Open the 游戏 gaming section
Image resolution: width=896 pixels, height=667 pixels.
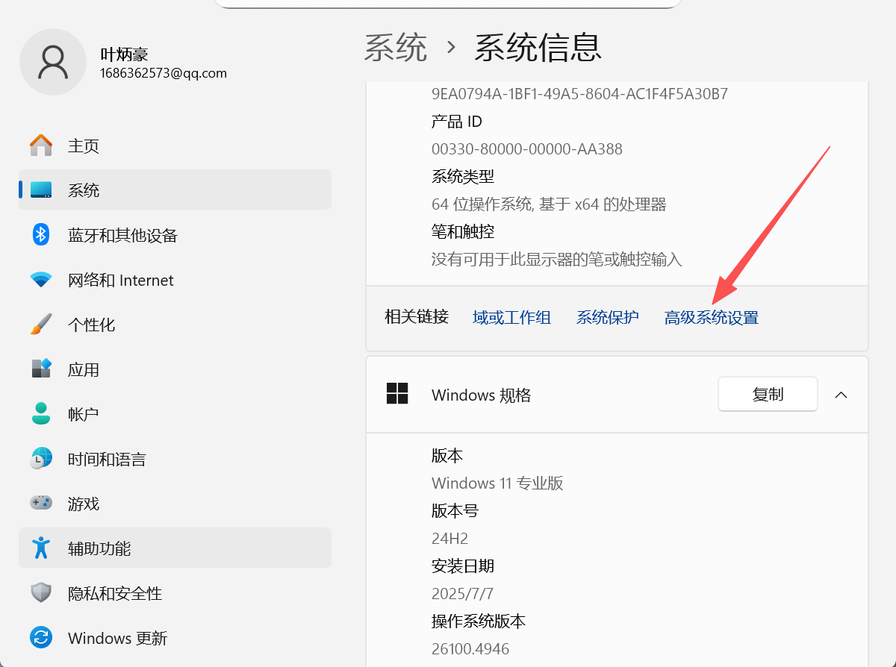point(82,504)
